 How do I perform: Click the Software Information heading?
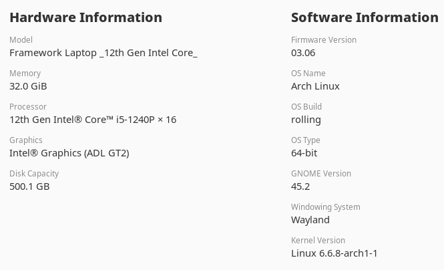point(365,17)
